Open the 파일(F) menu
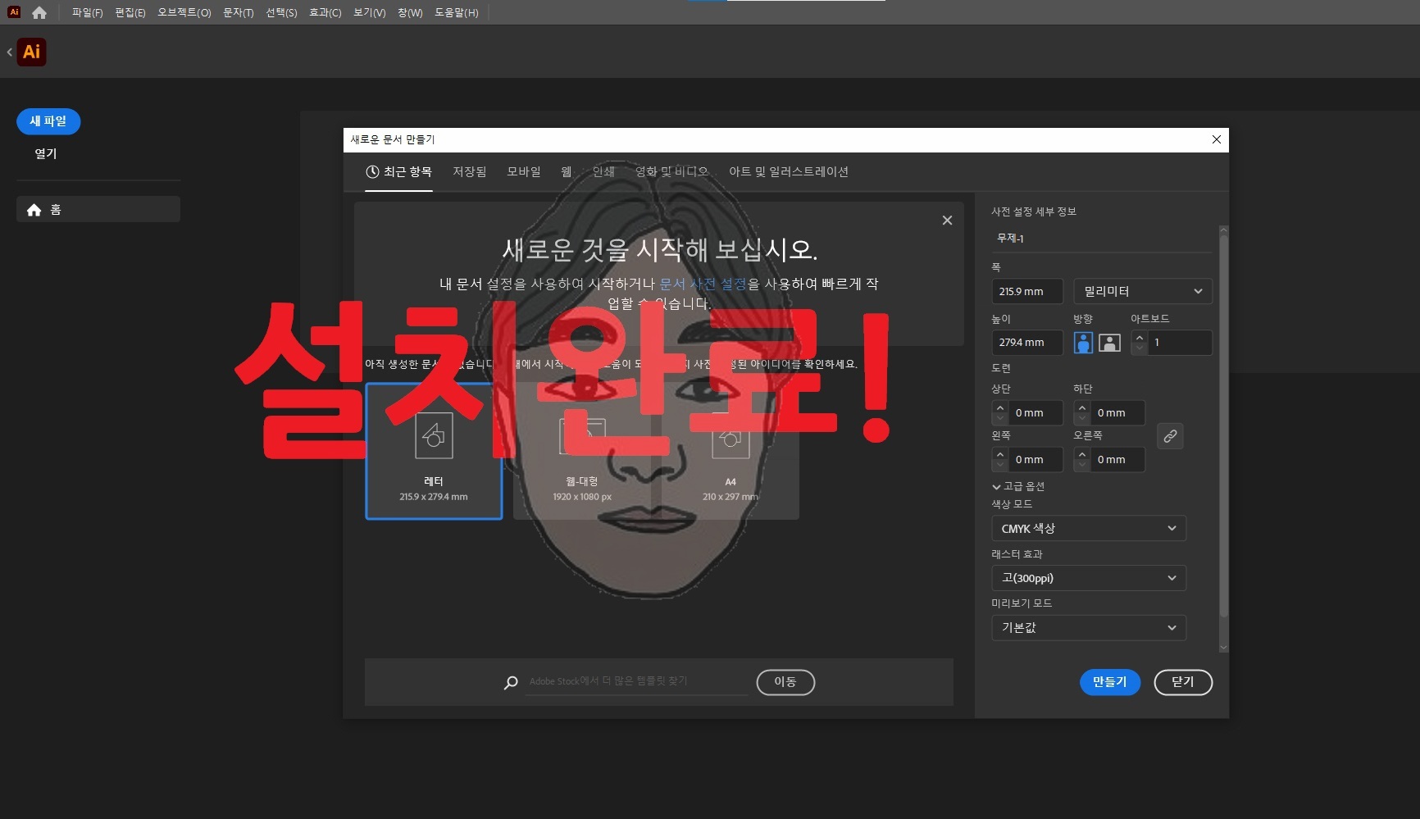The image size is (1420, 819). point(86,12)
